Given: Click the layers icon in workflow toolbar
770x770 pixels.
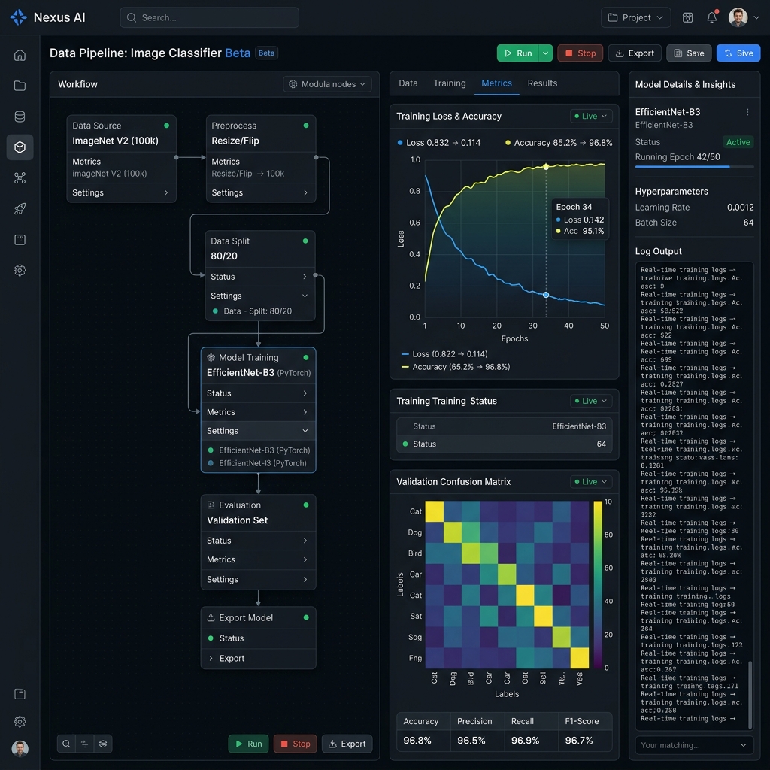Looking at the screenshot, I should click(x=103, y=744).
